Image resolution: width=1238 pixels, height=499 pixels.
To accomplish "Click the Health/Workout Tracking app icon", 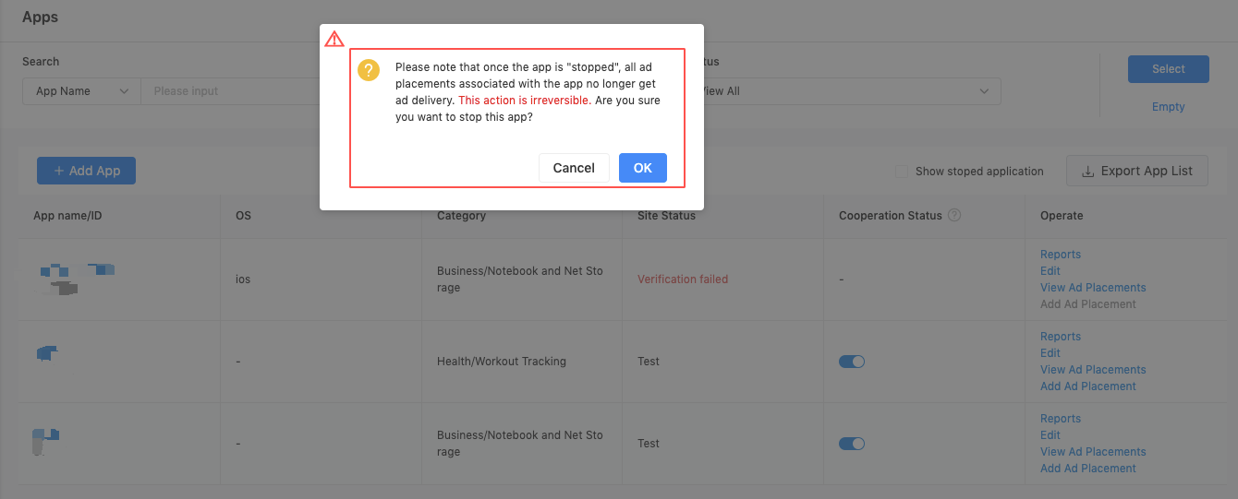I will [x=47, y=352].
